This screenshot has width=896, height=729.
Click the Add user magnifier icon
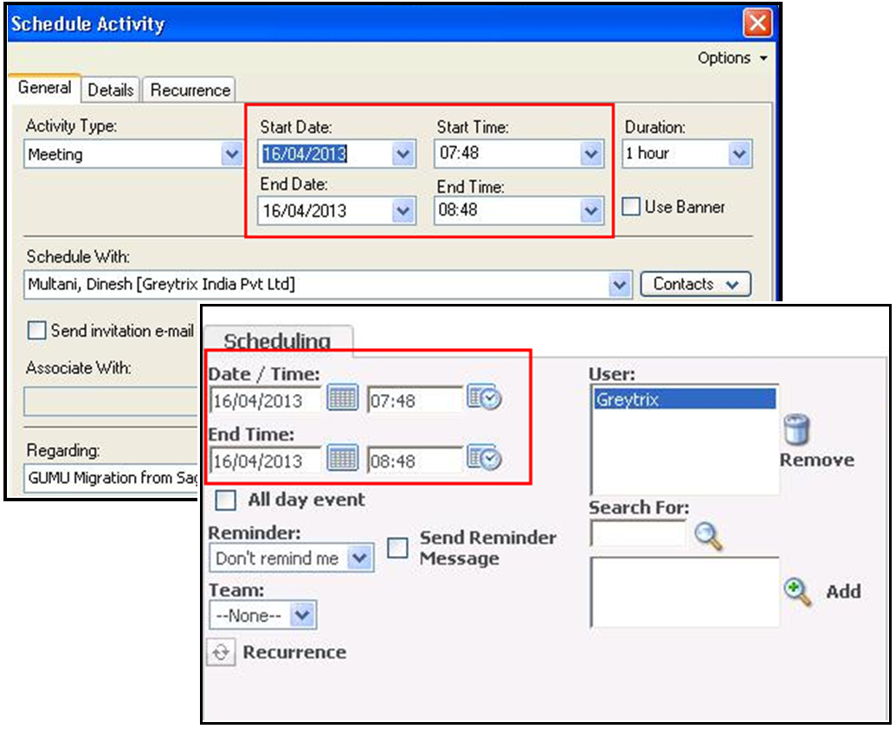click(x=797, y=592)
